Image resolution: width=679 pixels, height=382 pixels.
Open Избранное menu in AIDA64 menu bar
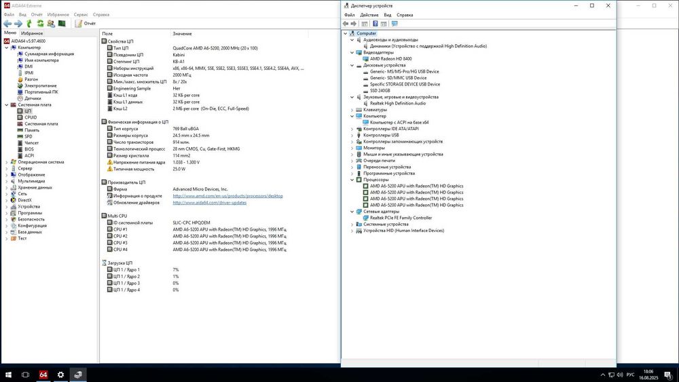click(58, 15)
